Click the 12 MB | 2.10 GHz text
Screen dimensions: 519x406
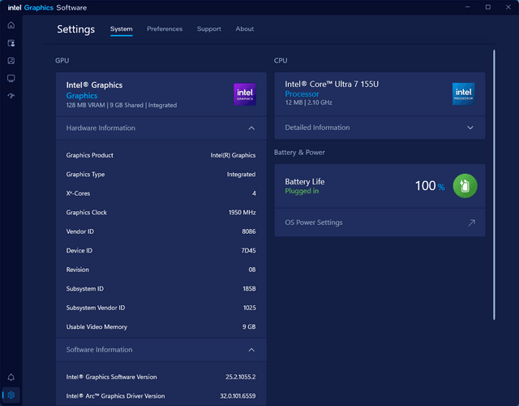coord(308,102)
